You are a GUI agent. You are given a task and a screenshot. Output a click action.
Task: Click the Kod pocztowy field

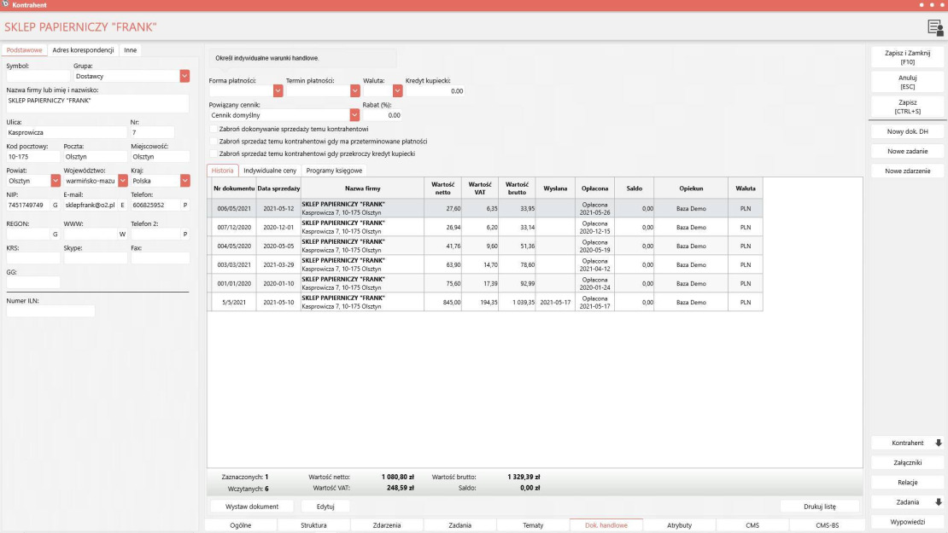(x=33, y=156)
